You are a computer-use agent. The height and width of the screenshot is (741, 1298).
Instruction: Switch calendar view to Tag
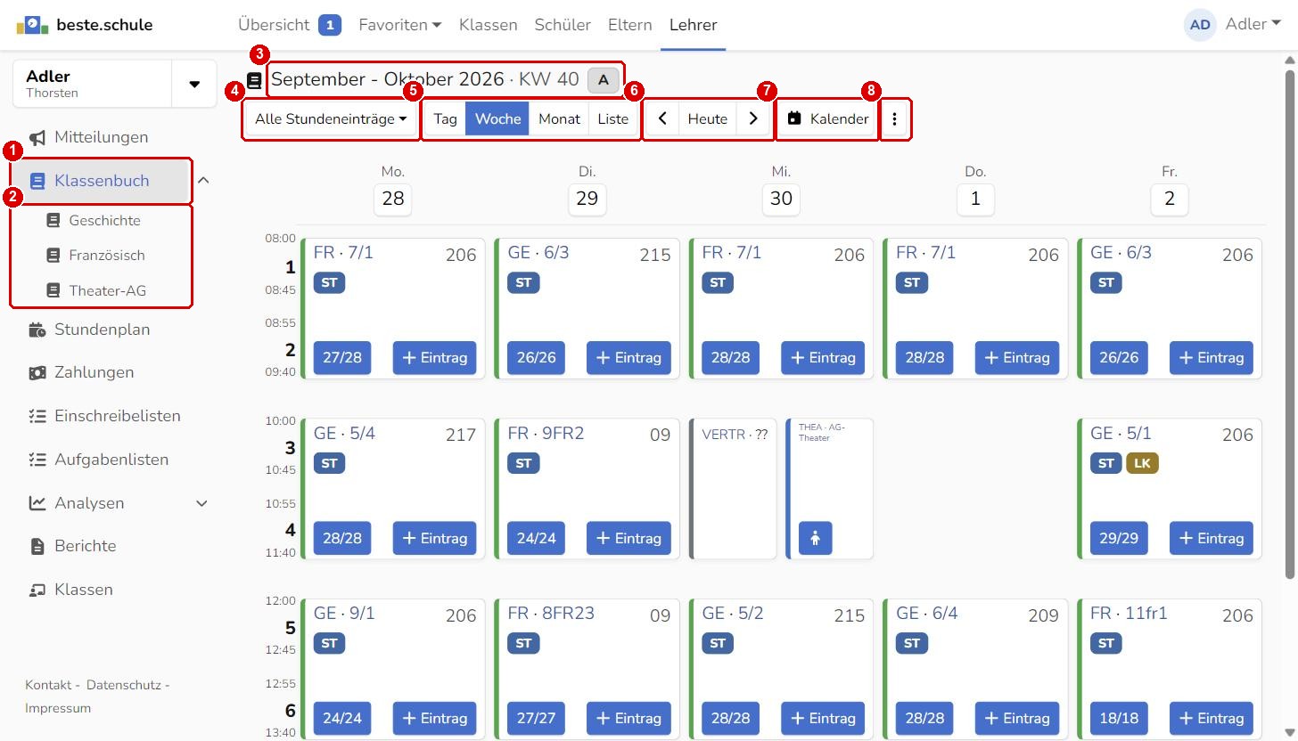click(445, 119)
